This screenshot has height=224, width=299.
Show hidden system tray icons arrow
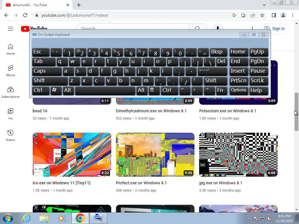tap(248, 218)
